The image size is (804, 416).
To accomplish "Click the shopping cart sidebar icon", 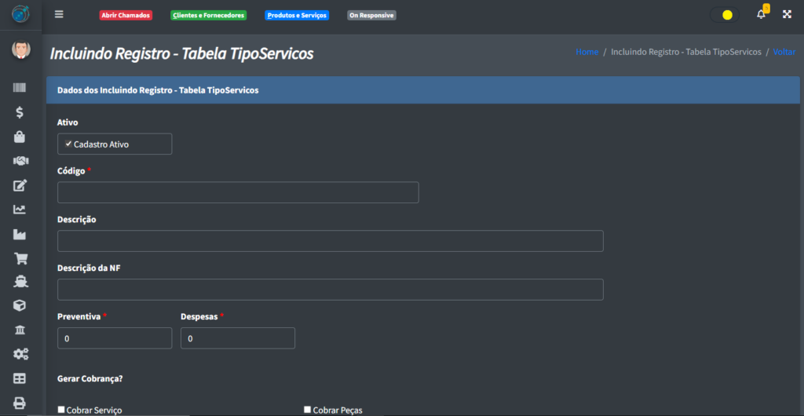I will pos(20,258).
